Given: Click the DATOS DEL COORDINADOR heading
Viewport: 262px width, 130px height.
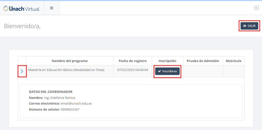Looking at the screenshot, I should pos(51,92).
